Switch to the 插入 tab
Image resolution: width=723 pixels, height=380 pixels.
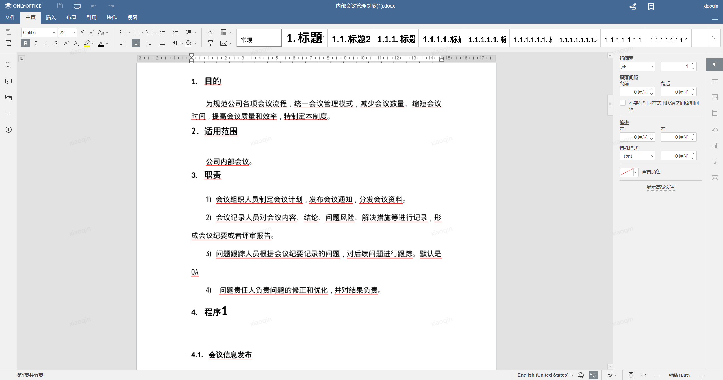click(51, 18)
